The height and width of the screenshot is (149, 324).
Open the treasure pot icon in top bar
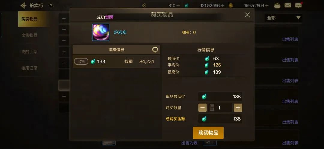pyautogui.click(x=277, y=6)
